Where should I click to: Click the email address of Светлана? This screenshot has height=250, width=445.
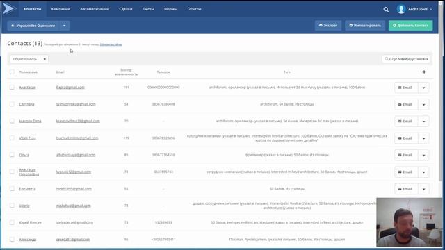(x=76, y=104)
